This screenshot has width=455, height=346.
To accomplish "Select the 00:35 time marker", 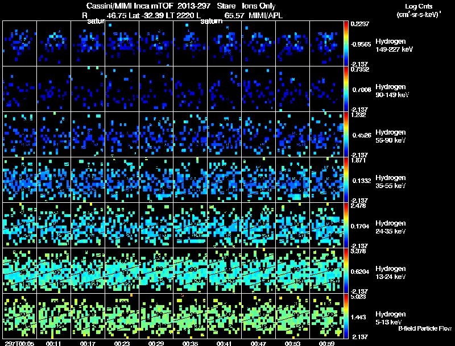I will (190, 343).
